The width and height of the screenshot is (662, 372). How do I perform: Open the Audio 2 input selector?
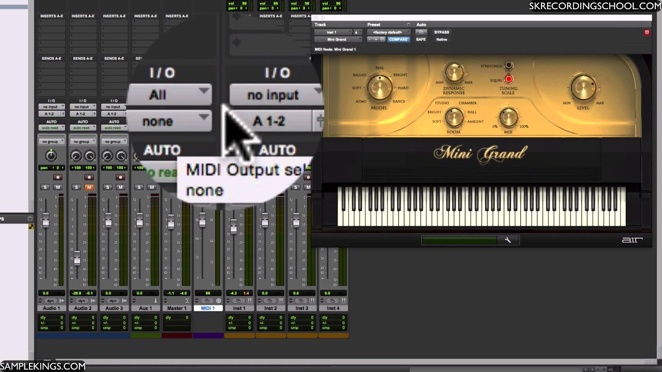[83, 107]
